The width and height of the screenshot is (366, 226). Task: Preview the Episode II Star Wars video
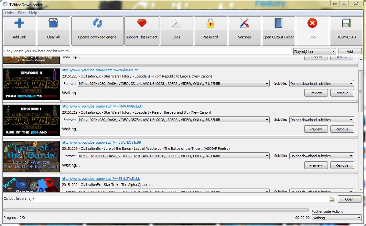(x=316, y=93)
